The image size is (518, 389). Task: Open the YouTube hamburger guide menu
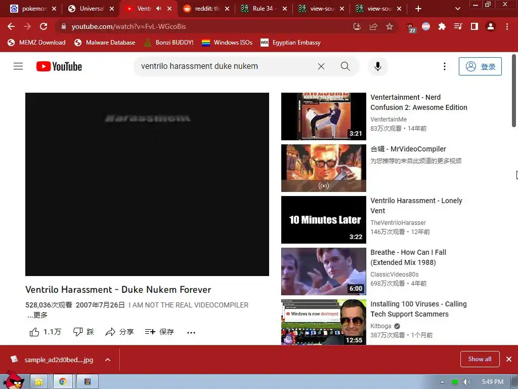pos(18,66)
